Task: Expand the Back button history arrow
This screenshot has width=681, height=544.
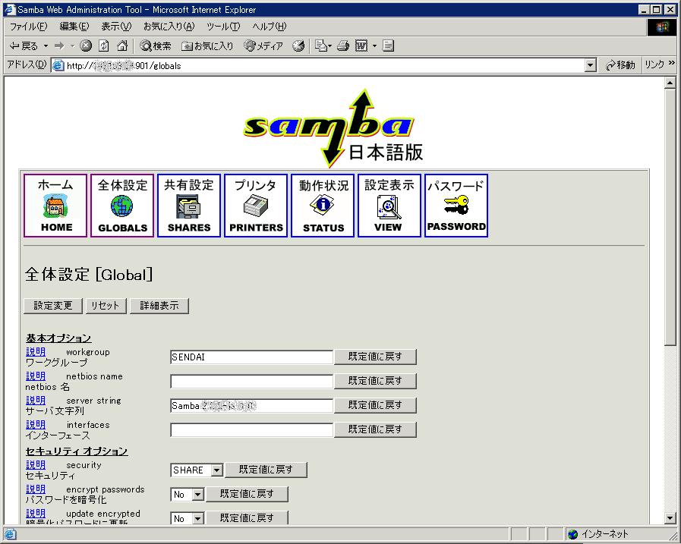Action: point(46,46)
